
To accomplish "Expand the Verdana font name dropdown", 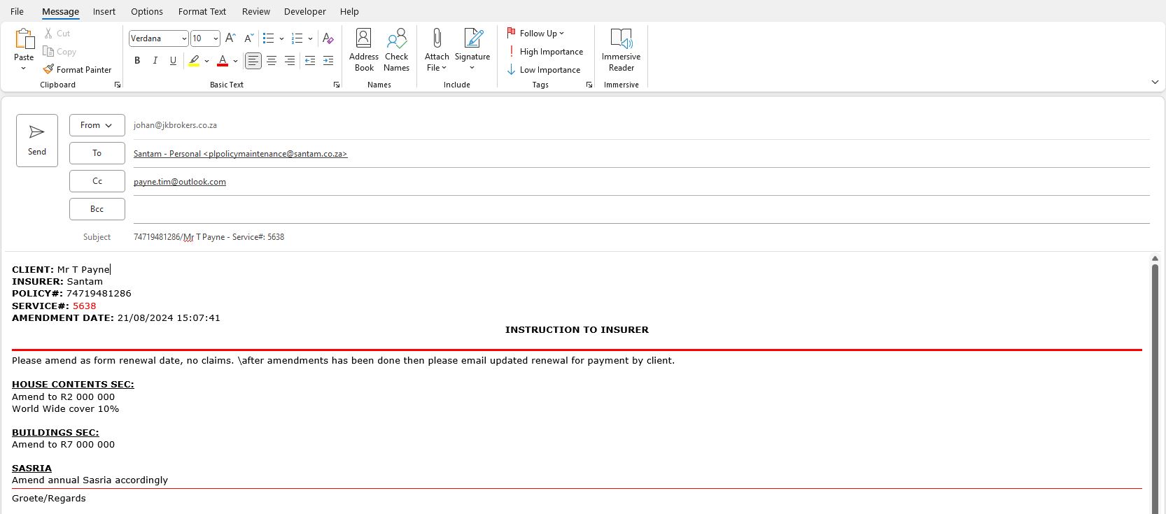I will click(184, 38).
